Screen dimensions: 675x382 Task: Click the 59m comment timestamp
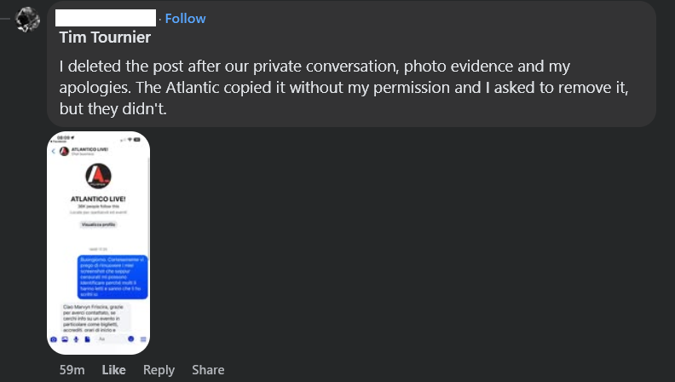[72, 369]
